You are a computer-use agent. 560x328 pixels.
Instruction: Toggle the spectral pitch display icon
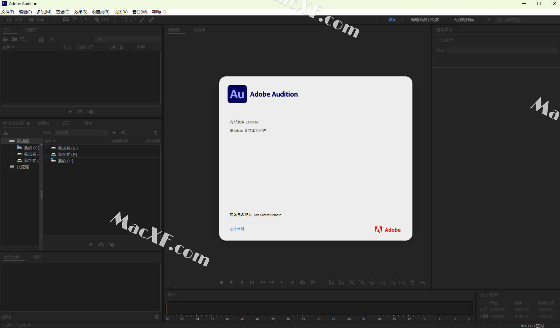75,19
